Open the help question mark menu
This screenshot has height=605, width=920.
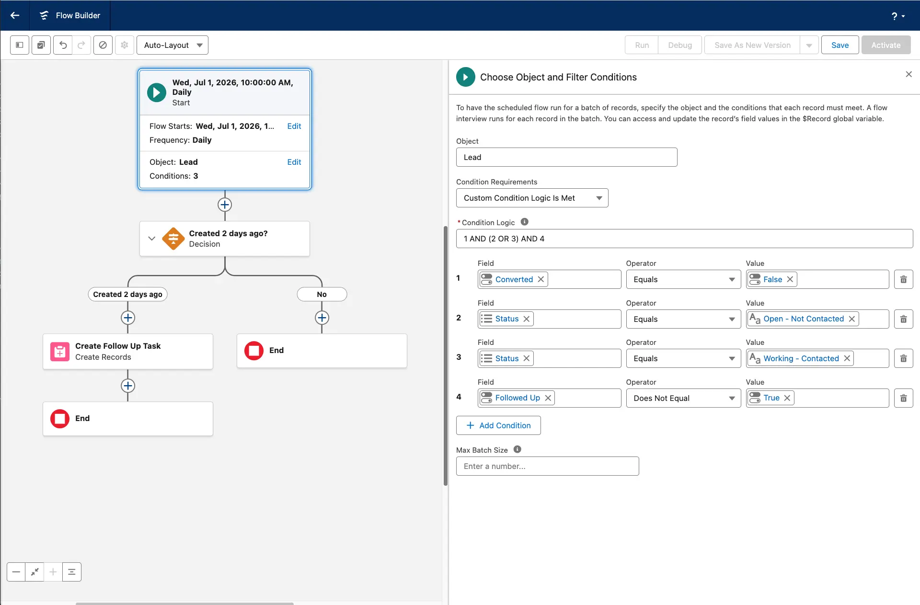click(x=898, y=16)
